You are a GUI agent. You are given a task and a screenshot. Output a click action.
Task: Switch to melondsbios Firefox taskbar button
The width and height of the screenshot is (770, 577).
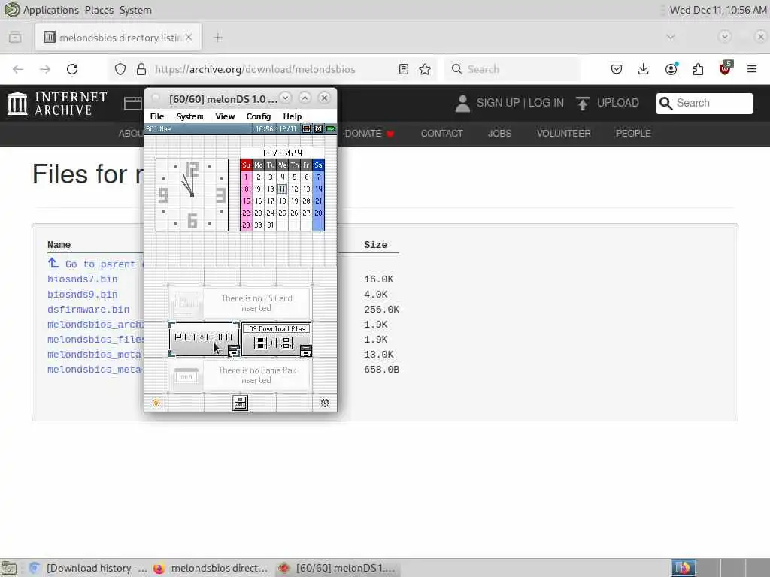click(x=213, y=568)
